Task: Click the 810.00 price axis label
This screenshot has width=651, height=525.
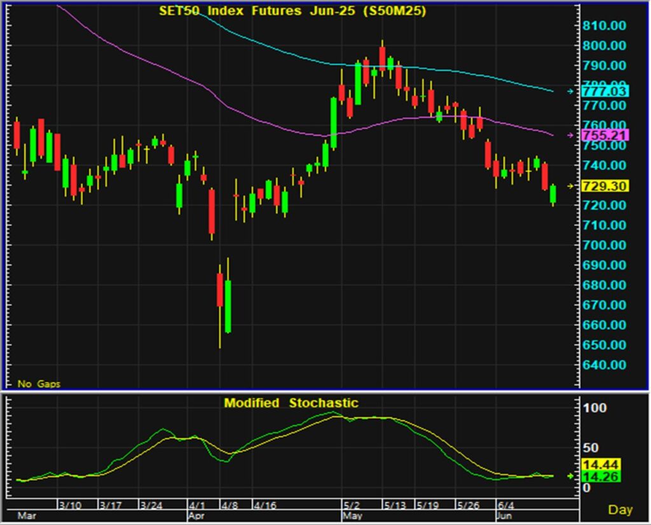Action: [604, 25]
